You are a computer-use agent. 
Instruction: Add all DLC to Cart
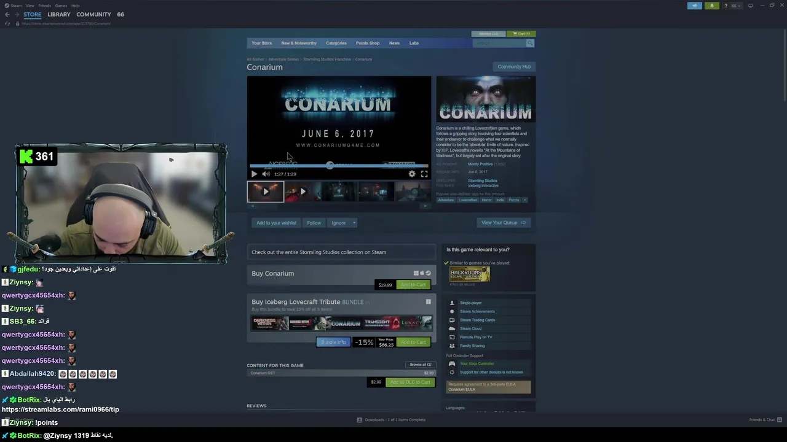(x=410, y=382)
